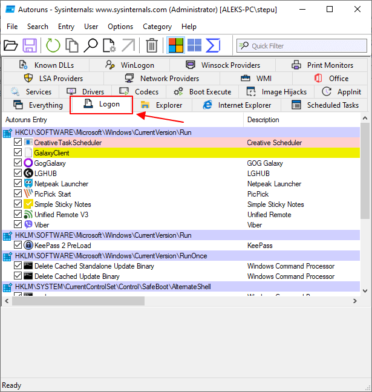
Task: Select the HKLM SafeBoot AlternateShell key row
Action: [x=181, y=287]
